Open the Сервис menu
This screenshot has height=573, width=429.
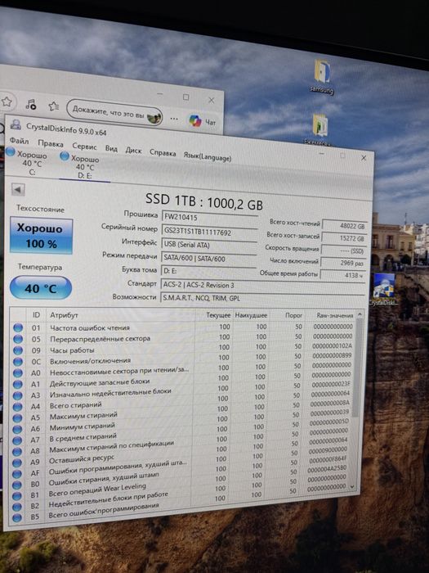pos(84,147)
